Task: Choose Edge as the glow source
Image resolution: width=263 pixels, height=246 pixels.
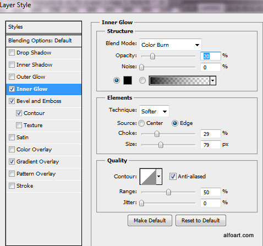Action: (175, 123)
